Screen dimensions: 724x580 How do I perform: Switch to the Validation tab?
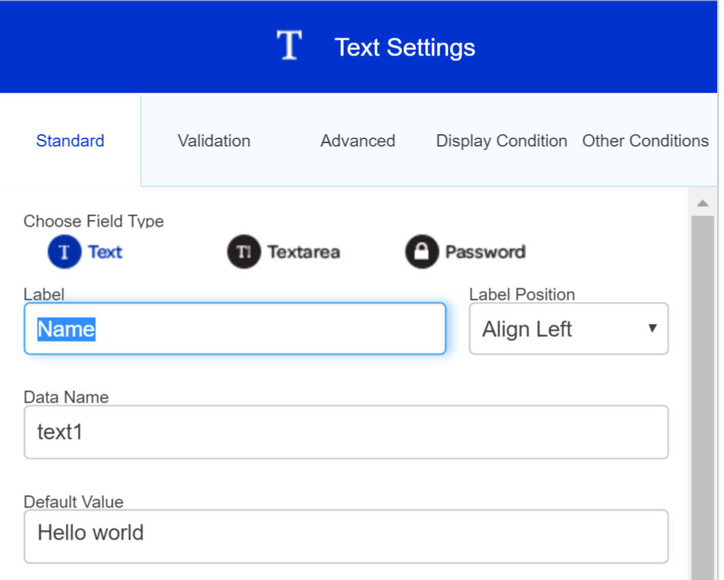(x=214, y=140)
